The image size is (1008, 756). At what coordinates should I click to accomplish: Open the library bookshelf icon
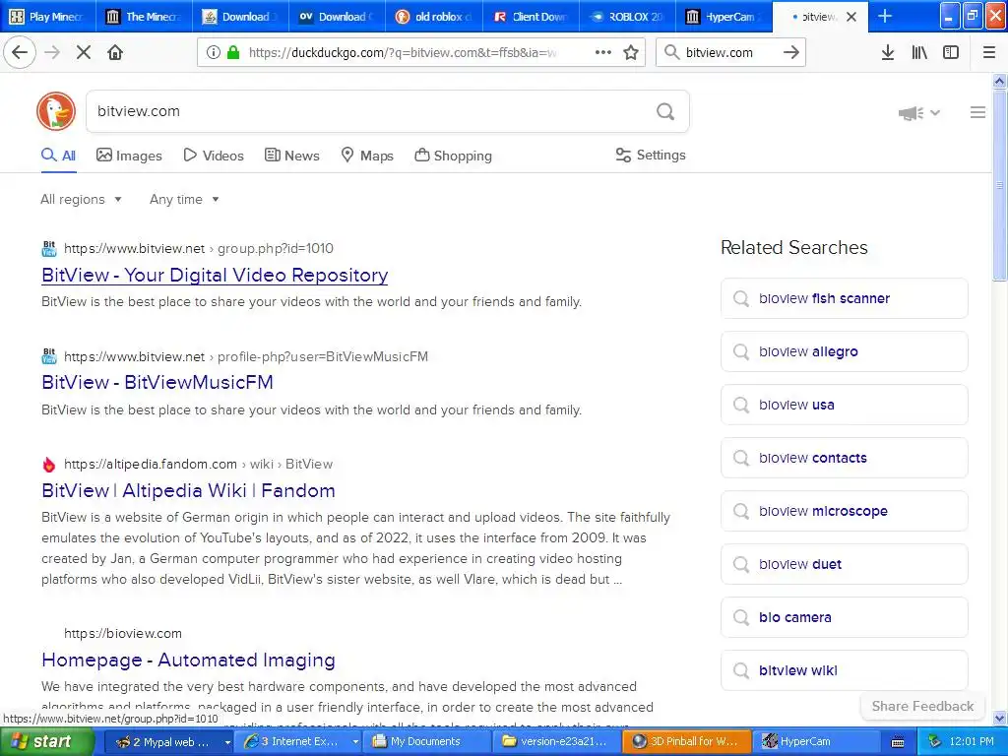pyautogui.click(x=919, y=52)
